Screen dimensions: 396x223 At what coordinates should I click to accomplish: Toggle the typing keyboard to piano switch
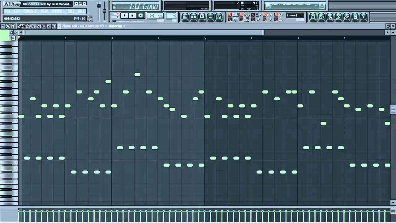point(230,15)
